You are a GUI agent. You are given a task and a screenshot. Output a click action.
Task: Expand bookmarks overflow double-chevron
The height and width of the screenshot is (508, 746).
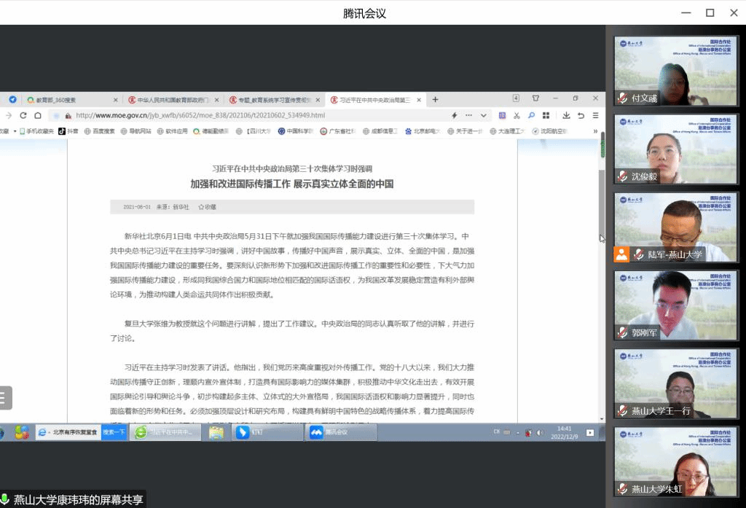point(595,131)
